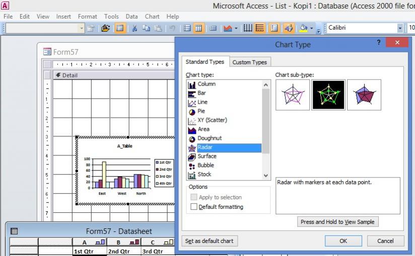
Task: Toggle the Data Table toolbar icon
Action: [x=213, y=28]
